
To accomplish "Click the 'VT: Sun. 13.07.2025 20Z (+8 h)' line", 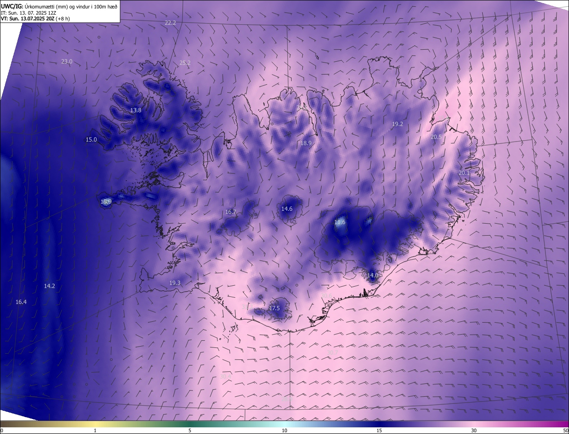I will tap(35, 19).
